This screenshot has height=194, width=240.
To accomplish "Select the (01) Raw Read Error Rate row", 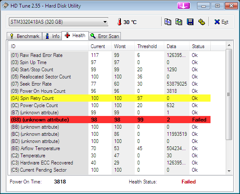I will tap(110, 55).
